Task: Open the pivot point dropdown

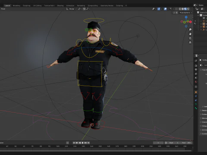Action: click(80, 9)
